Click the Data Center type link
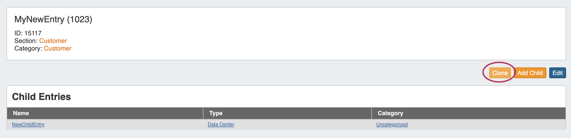The width and height of the screenshot is (571, 138). [x=221, y=124]
